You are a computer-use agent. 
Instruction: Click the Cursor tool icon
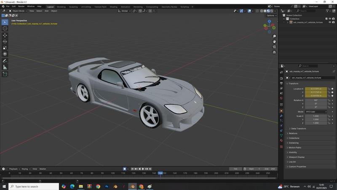5,28
